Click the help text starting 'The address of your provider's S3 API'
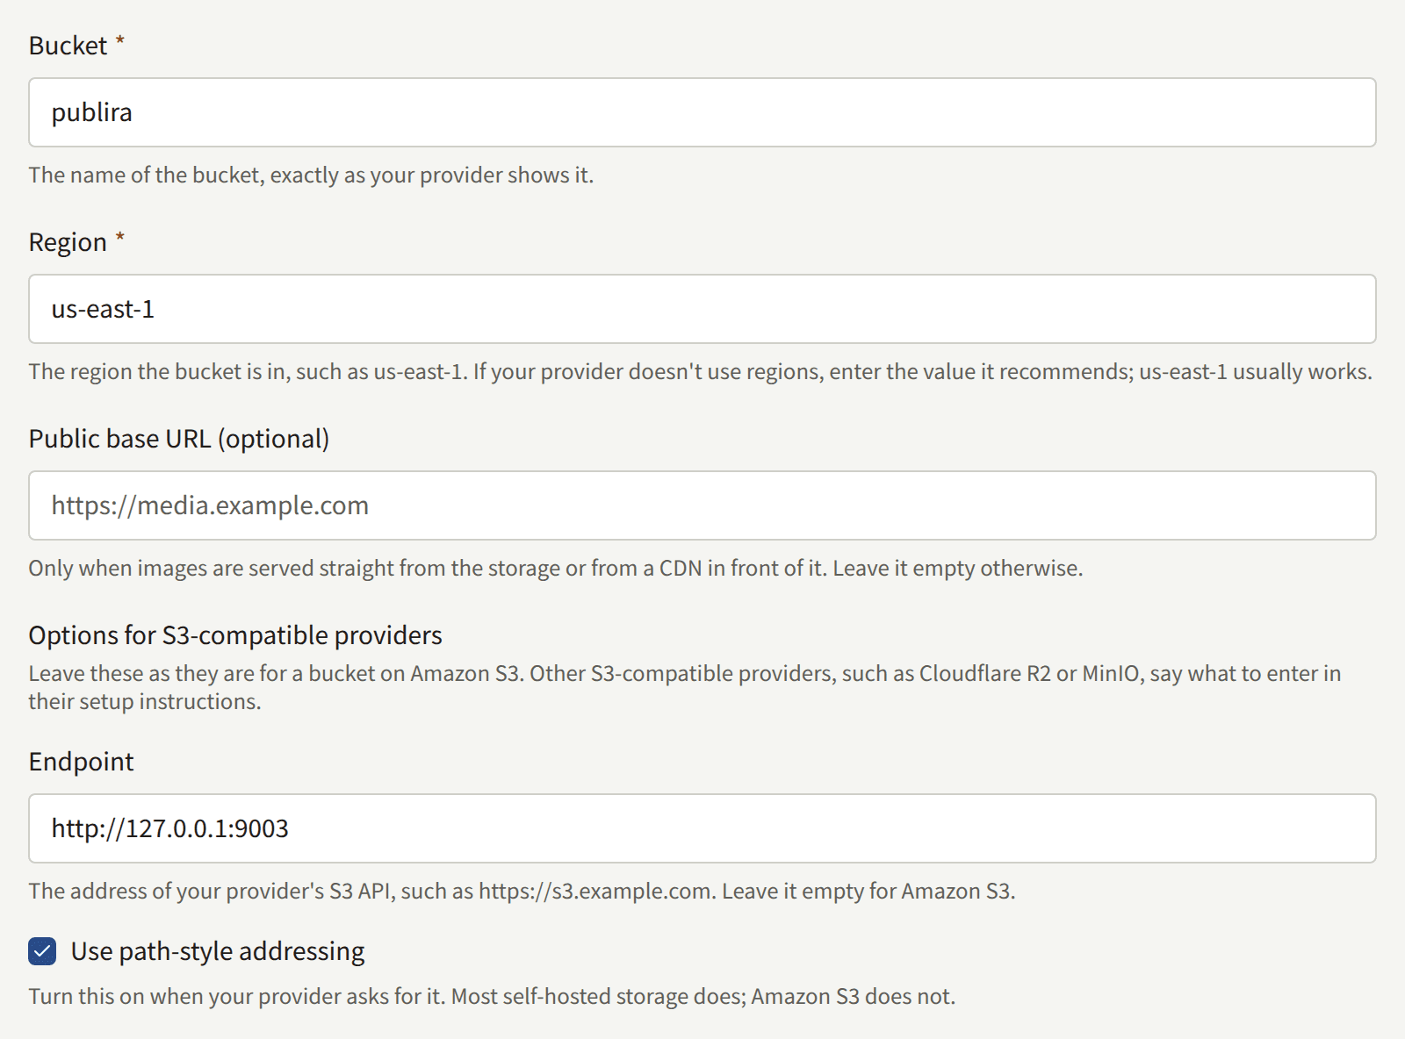The height and width of the screenshot is (1039, 1405). [x=522, y=892]
